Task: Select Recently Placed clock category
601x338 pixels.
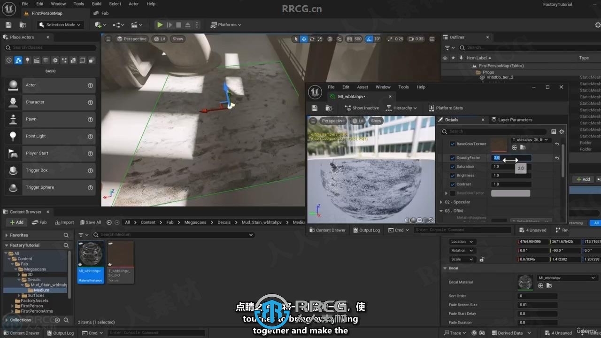Action: tap(9, 60)
